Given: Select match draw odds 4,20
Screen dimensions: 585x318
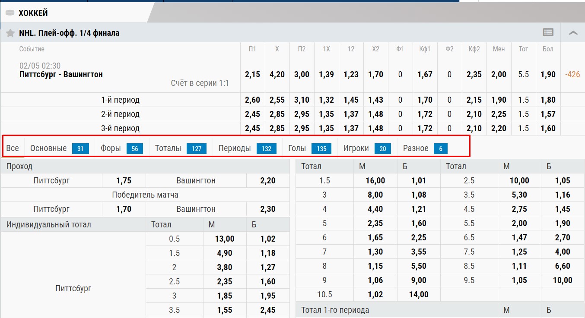Looking at the screenshot, I should pos(277,74).
